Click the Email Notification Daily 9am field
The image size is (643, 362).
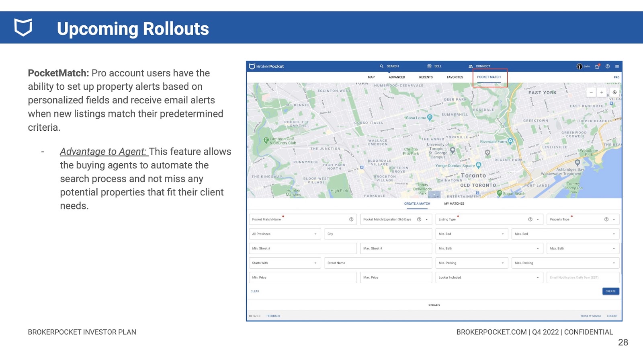coord(583,278)
